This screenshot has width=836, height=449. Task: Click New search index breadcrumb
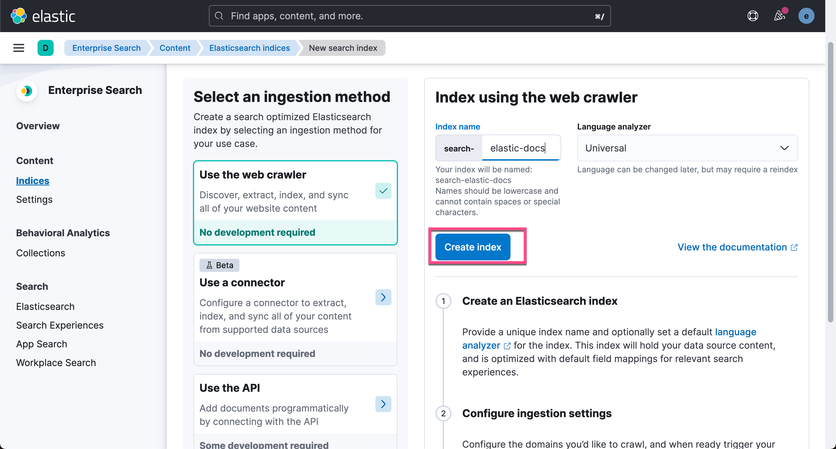[x=343, y=48]
